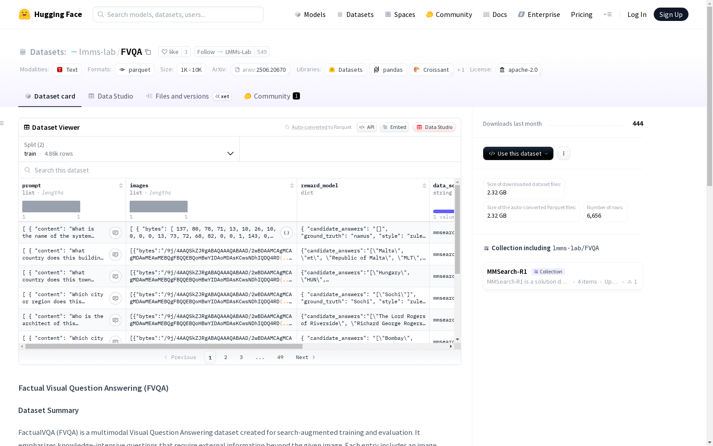Screen dimensions: 713x446
Task: Open lmms-lab organization link
Action: tap(97, 52)
